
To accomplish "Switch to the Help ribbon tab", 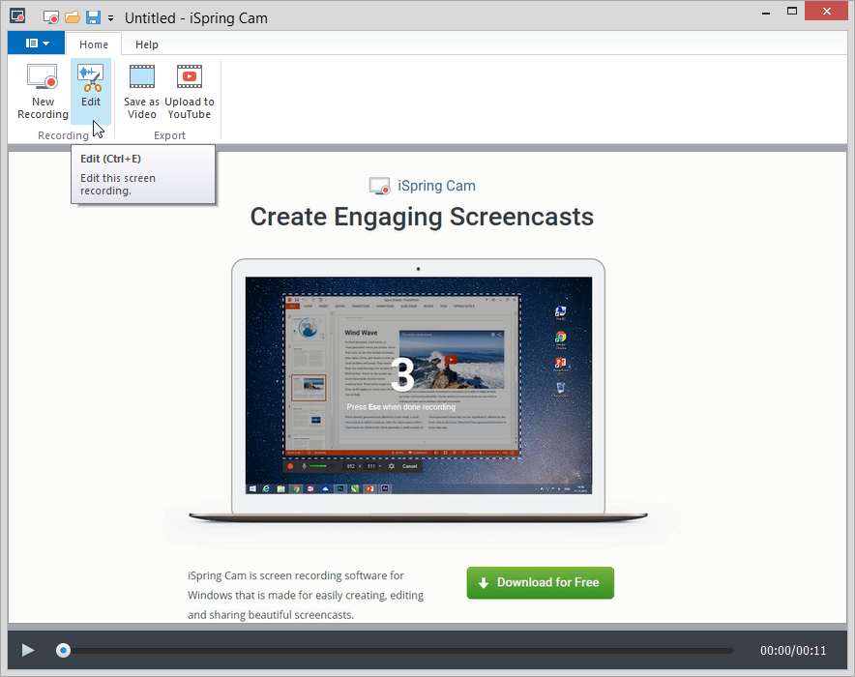I will point(147,44).
